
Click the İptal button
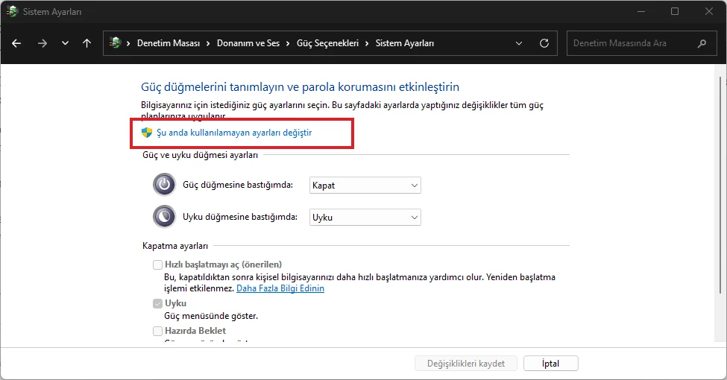(x=551, y=364)
